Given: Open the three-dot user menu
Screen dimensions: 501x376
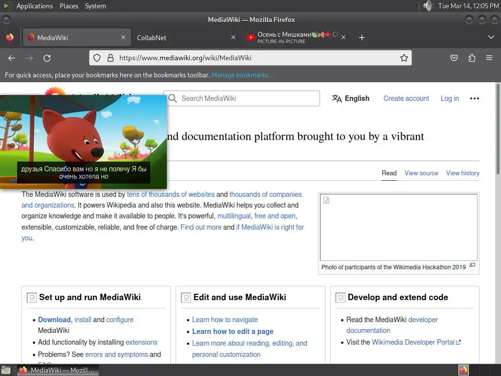Looking at the screenshot, I should (475, 98).
